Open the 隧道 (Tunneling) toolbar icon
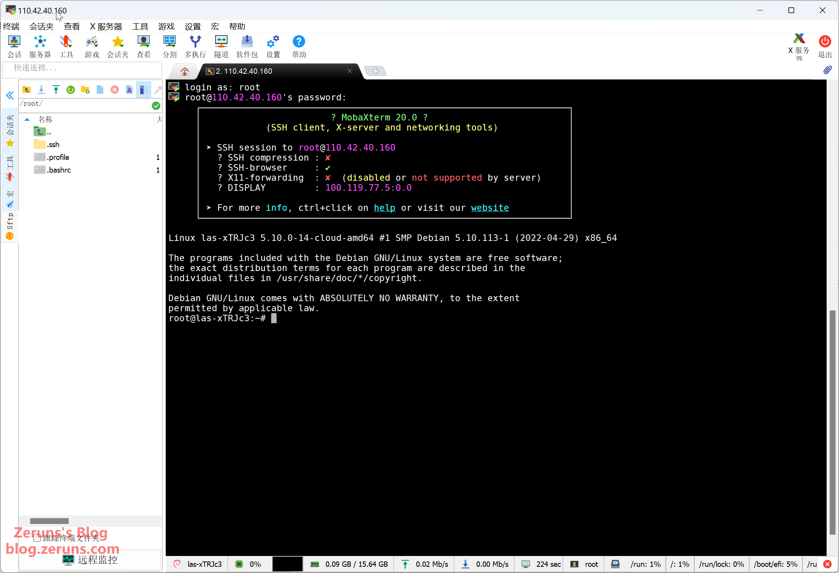 [x=221, y=46]
